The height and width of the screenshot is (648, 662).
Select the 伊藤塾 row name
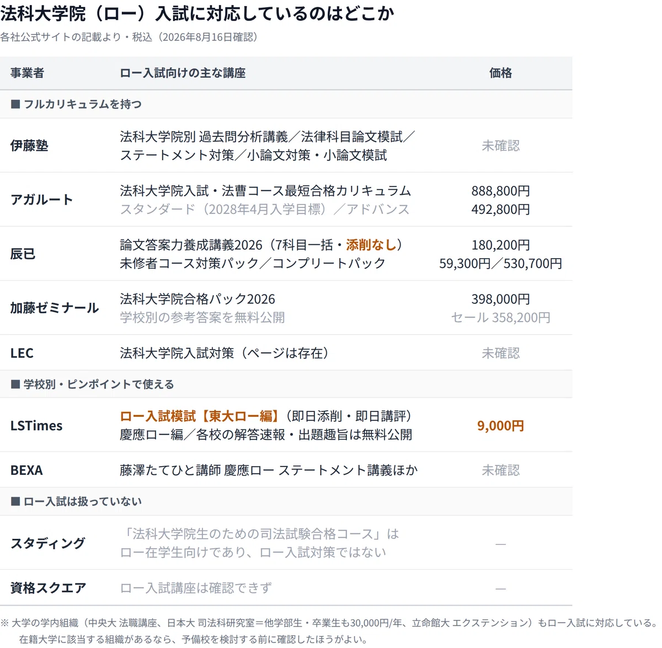(29, 146)
